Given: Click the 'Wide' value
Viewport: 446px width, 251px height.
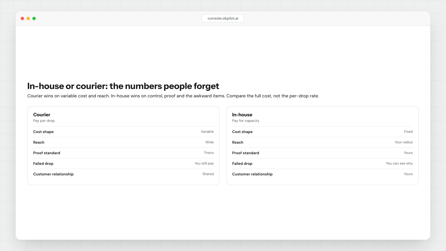Looking at the screenshot, I should (210, 142).
